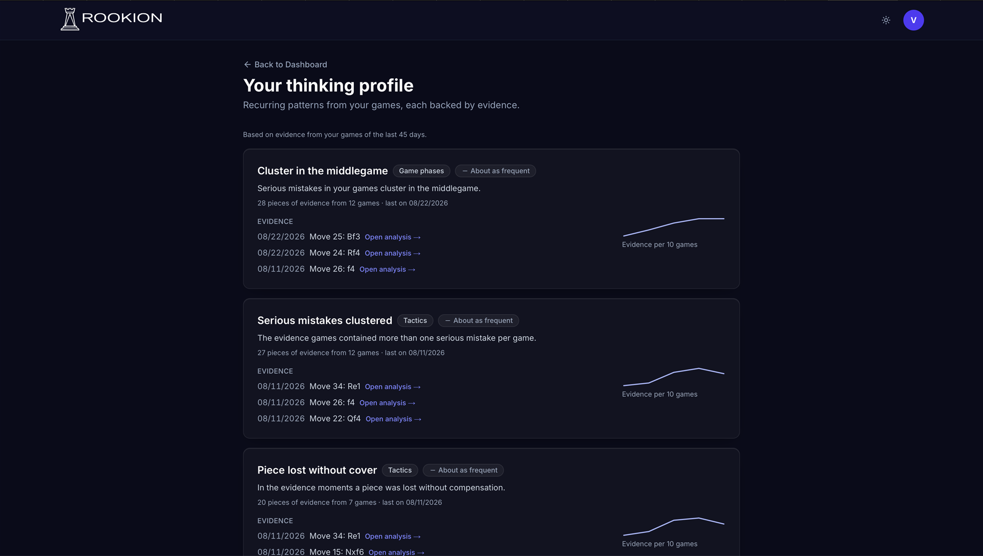Click About as frequent badge on middlegame card

496,171
